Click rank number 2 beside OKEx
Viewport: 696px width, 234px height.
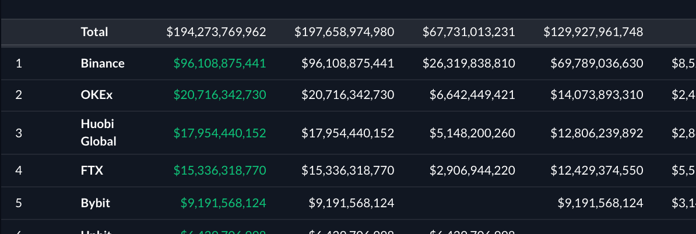[19, 95]
